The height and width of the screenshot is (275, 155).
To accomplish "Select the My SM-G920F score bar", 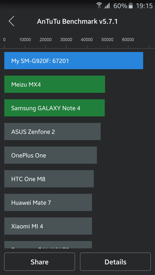I will click(74, 61).
